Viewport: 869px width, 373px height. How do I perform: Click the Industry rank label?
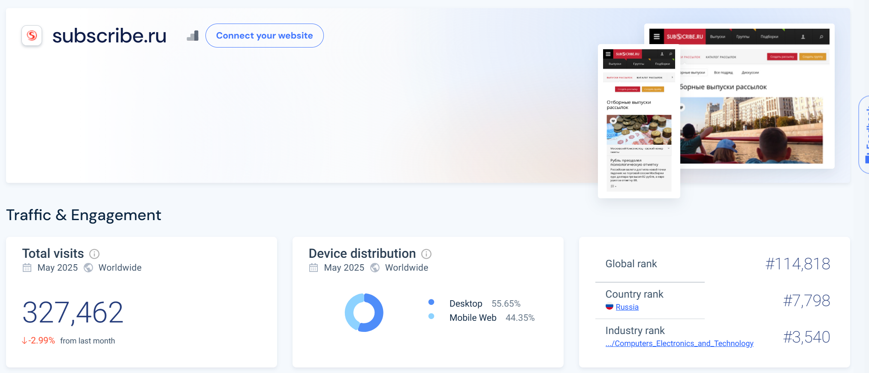(x=635, y=331)
